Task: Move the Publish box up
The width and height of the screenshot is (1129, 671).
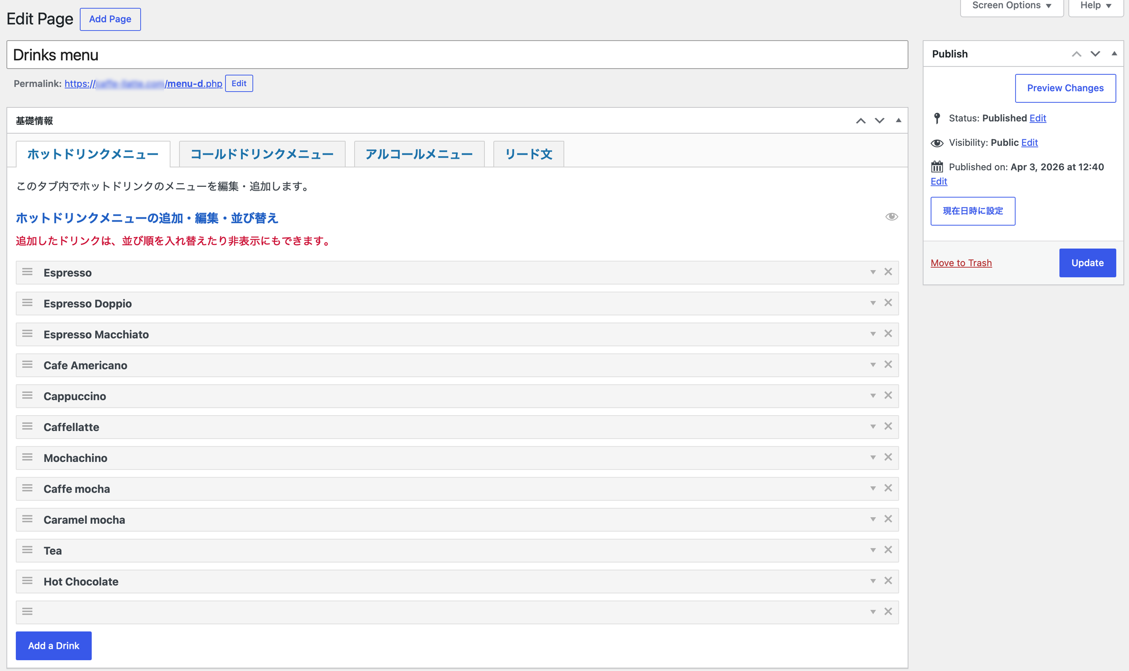Action: [1077, 54]
